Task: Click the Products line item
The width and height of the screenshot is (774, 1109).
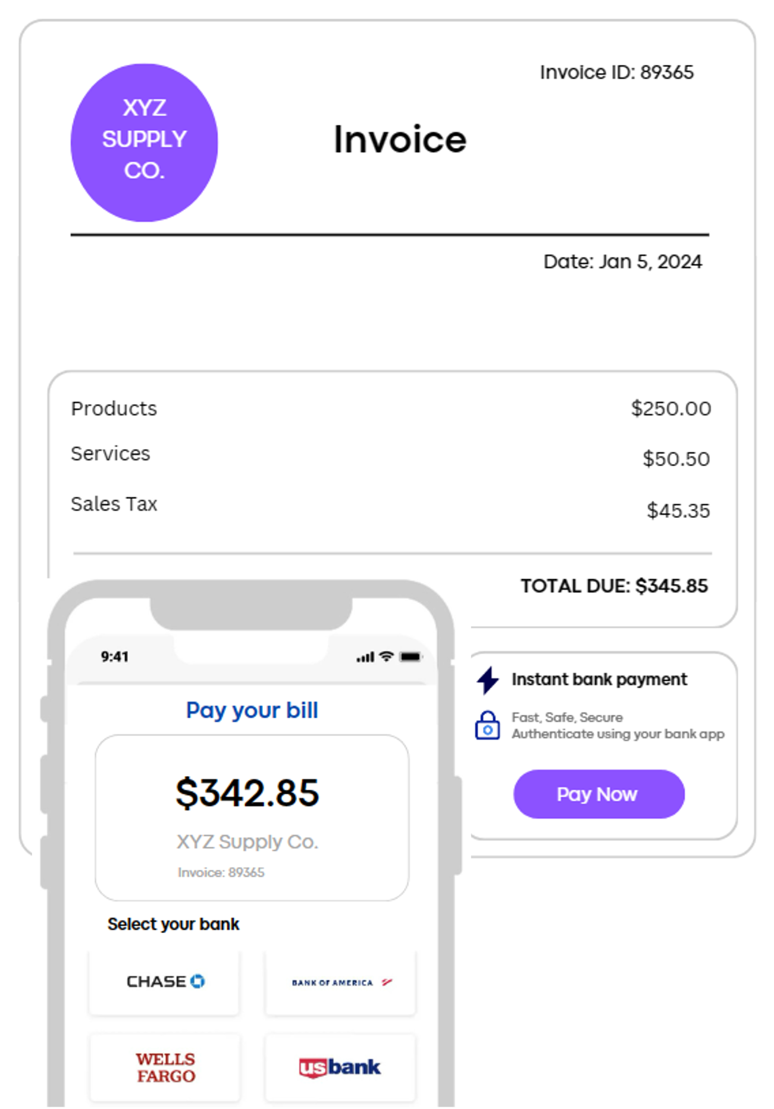Action: point(114,409)
